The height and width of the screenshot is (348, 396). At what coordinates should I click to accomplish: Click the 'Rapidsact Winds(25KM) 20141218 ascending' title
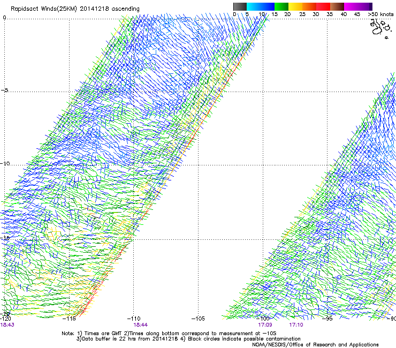(x=75, y=9)
